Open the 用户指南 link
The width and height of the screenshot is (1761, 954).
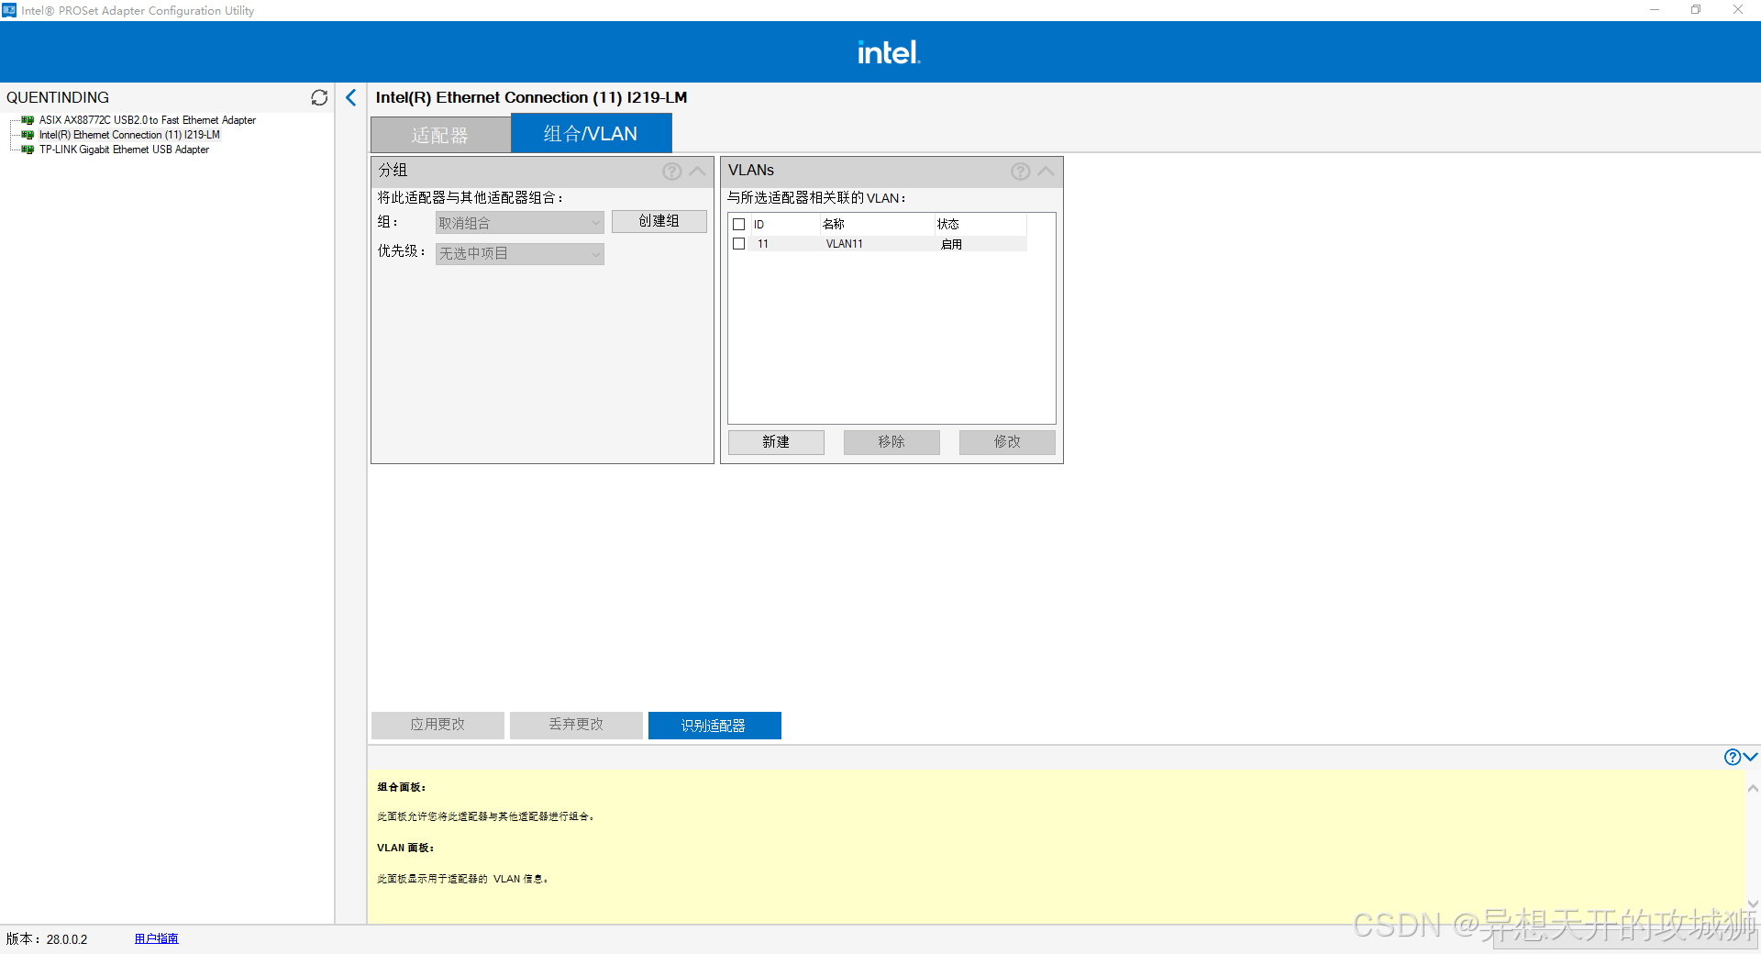tap(155, 938)
